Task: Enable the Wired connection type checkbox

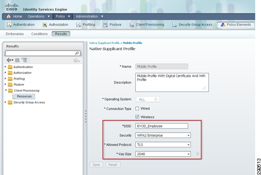Action: (x=137, y=108)
